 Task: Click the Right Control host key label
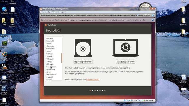coord(149,100)
